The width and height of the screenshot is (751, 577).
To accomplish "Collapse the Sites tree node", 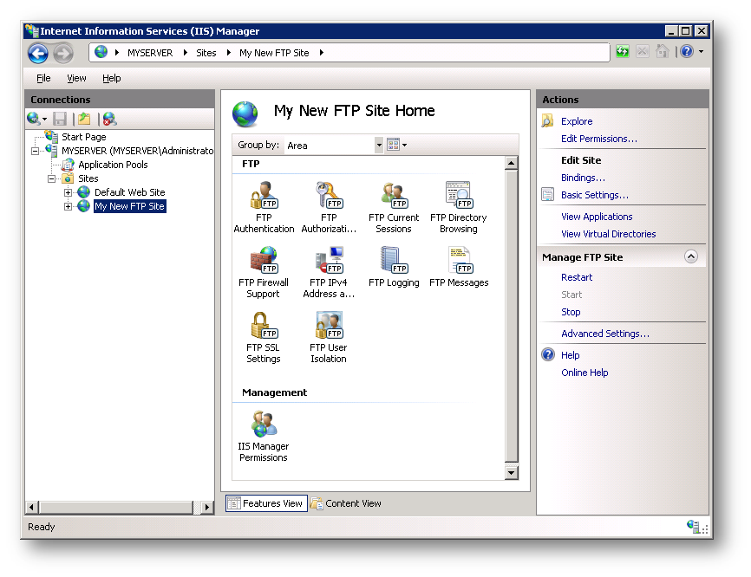I will point(51,179).
